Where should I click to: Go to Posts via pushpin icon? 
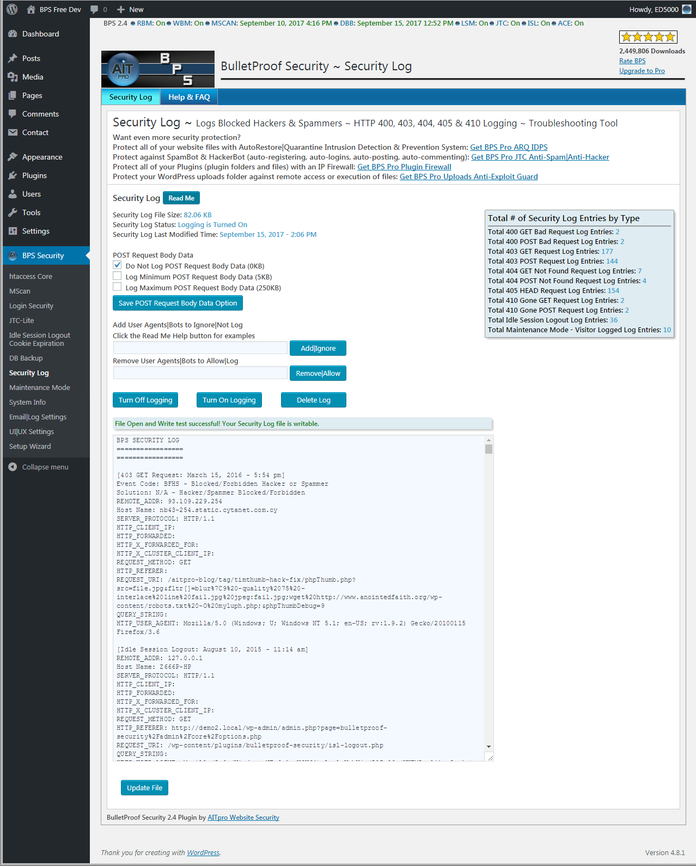[x=13, y=58]
